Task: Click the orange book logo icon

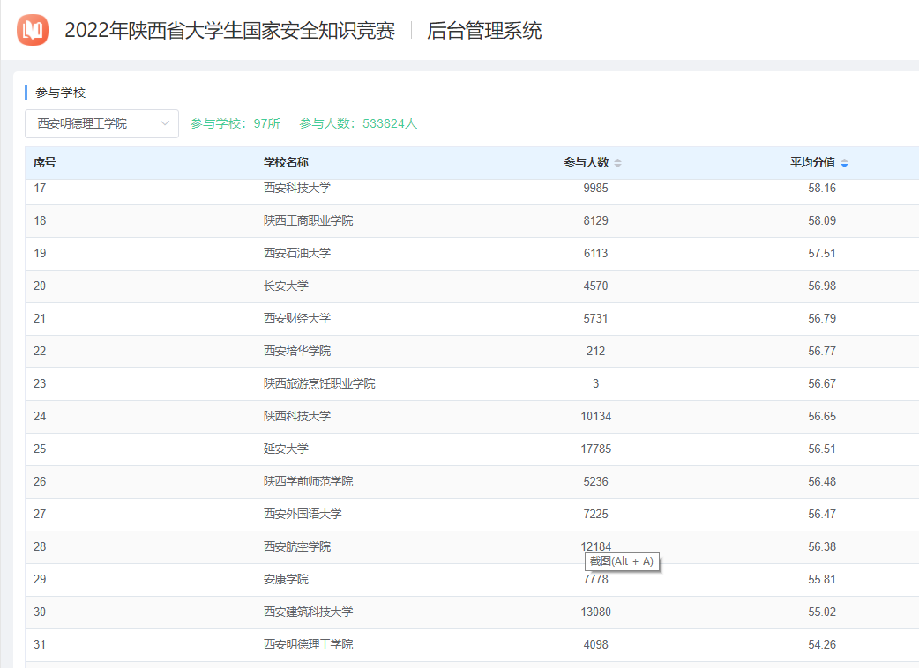Action: tap(33, 31)
